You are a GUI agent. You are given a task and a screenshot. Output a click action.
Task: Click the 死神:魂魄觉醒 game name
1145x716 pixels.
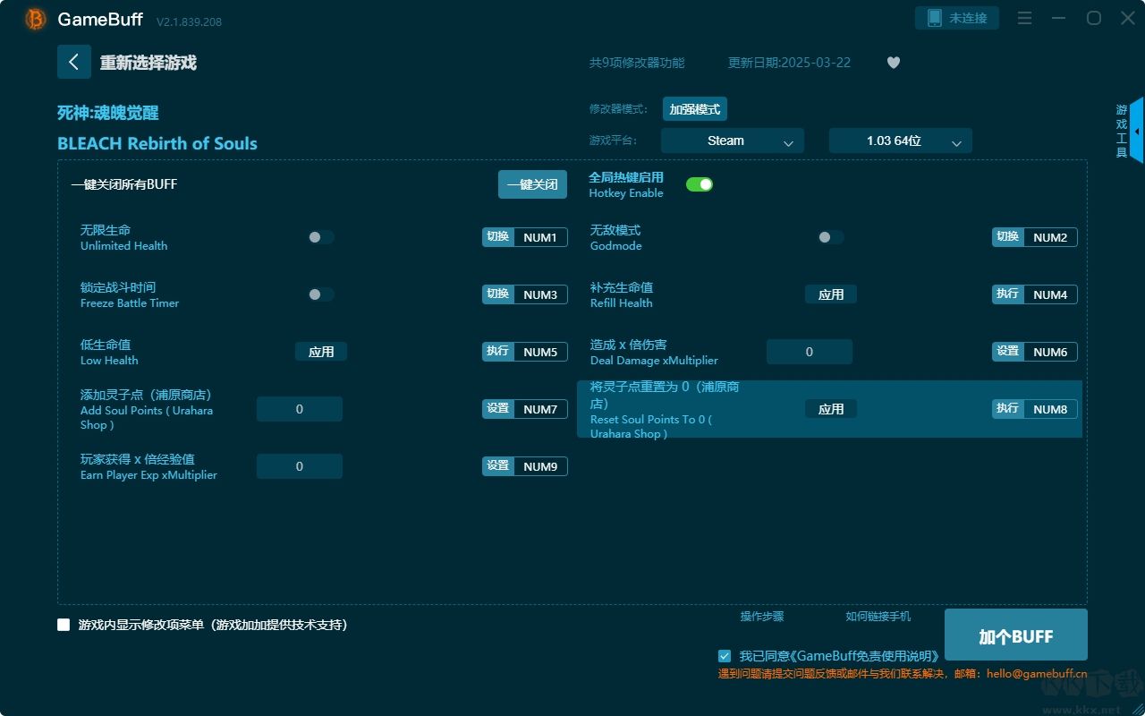(x=108, y=113)
